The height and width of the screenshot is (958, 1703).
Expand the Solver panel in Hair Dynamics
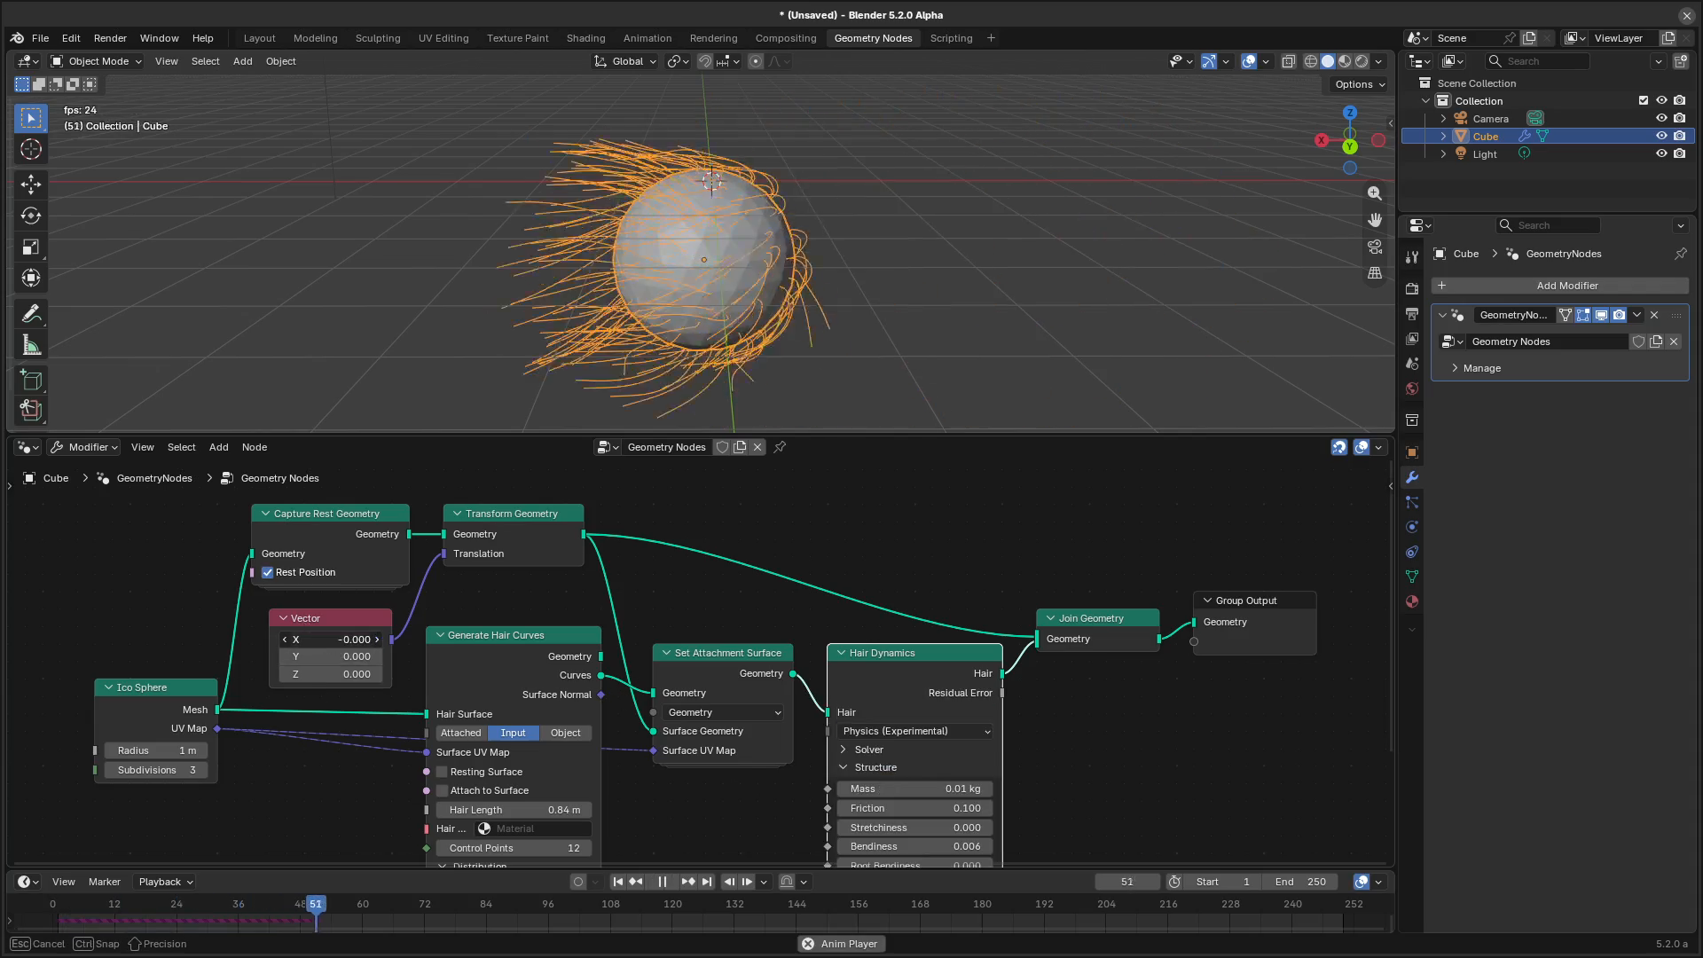[x=844, y=750]
